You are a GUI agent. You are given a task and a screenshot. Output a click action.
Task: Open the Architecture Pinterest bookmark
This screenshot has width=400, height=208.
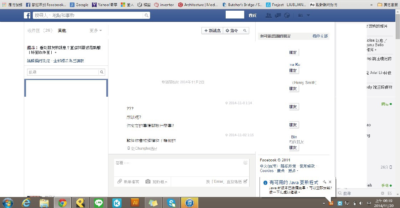point(198,5)
